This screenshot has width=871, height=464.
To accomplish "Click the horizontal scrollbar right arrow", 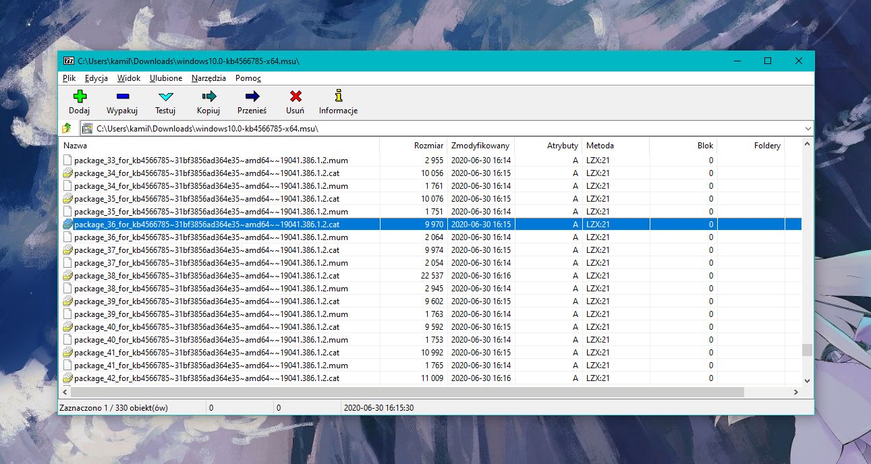I will click(x=795, y=392).
